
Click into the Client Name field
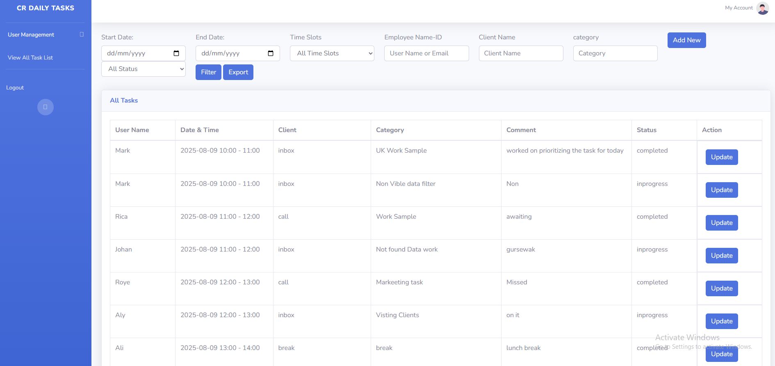click(x=520, y=53)
